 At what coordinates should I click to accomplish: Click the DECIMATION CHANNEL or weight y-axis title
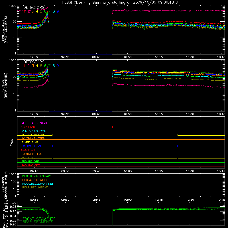4,185
